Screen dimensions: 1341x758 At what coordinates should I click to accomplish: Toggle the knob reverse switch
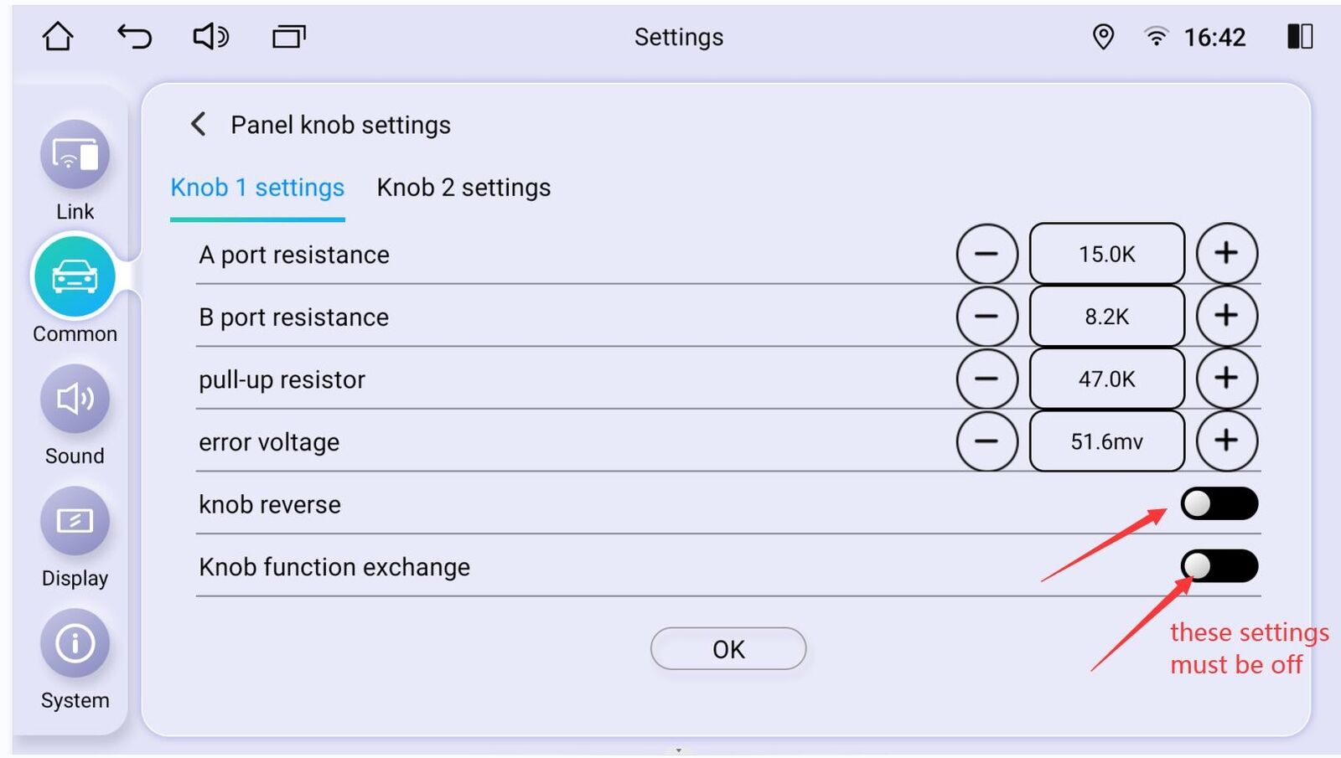[x=1219, y=504]
